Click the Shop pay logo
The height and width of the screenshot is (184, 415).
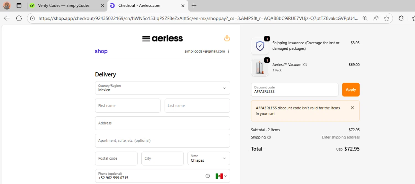(101, 51)
